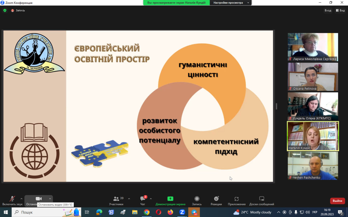Open Настройки просмотра view options dropdown
This screenshot has height=217, width=348.
tap(231, 3)
